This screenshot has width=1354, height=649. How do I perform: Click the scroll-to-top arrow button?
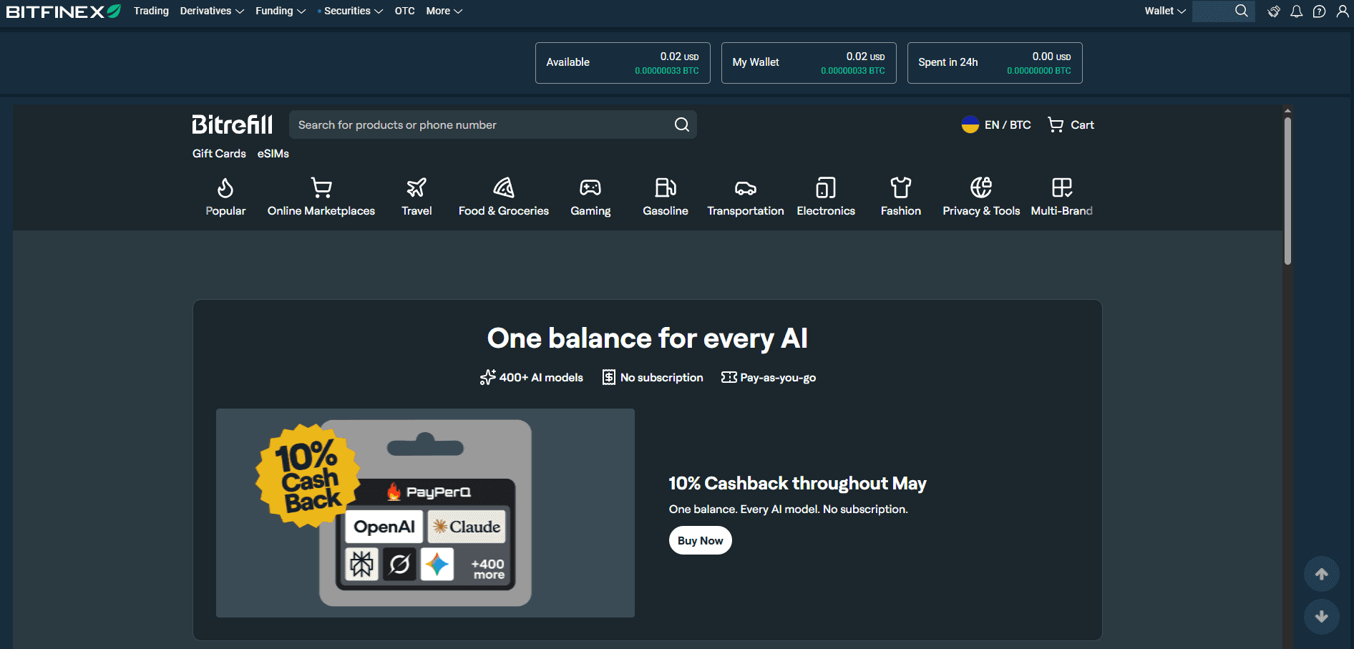pos(1322,574)
